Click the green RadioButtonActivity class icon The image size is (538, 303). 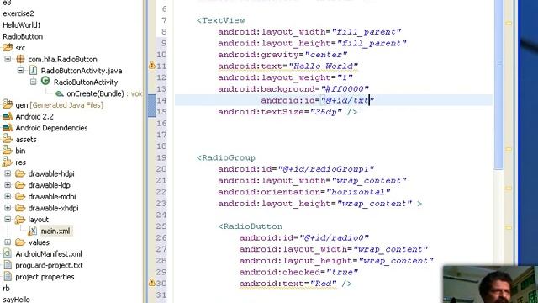coord(45,81)
